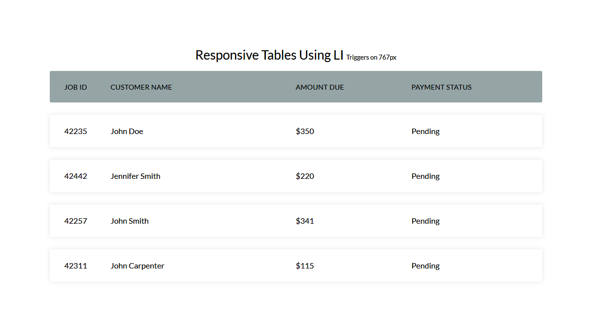Click job ID 42257
The image size is (591, 335).
tap(76, 221)
